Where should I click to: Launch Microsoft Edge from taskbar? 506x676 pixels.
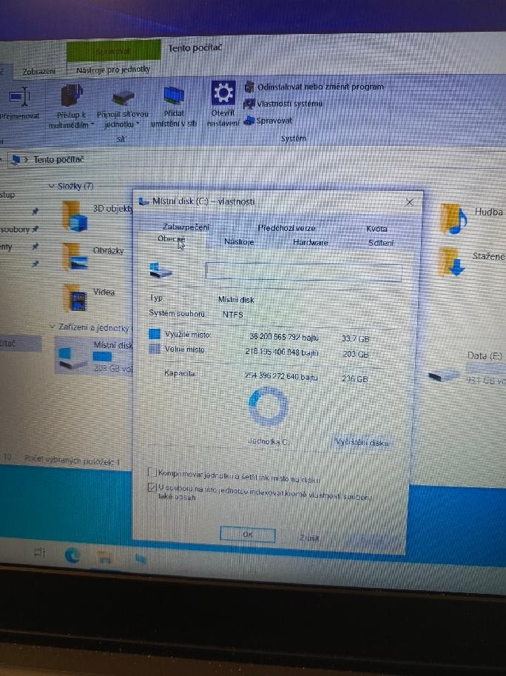(x=72, y=555)
